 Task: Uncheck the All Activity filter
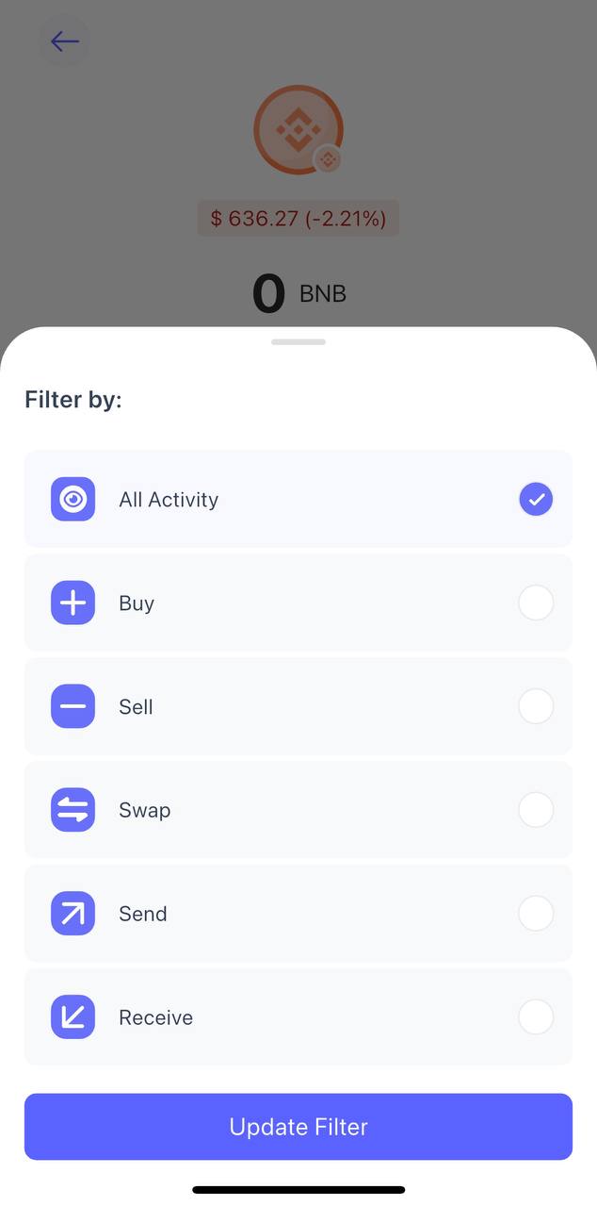pos(536,499)
